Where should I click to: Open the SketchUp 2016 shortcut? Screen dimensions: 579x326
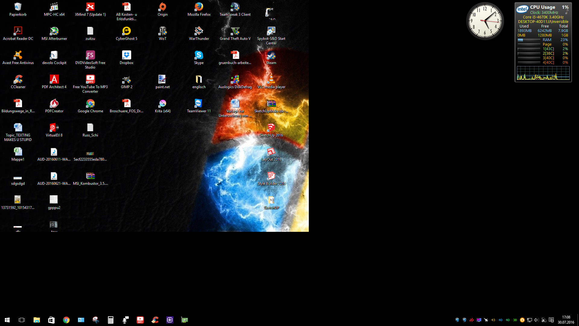271,128
